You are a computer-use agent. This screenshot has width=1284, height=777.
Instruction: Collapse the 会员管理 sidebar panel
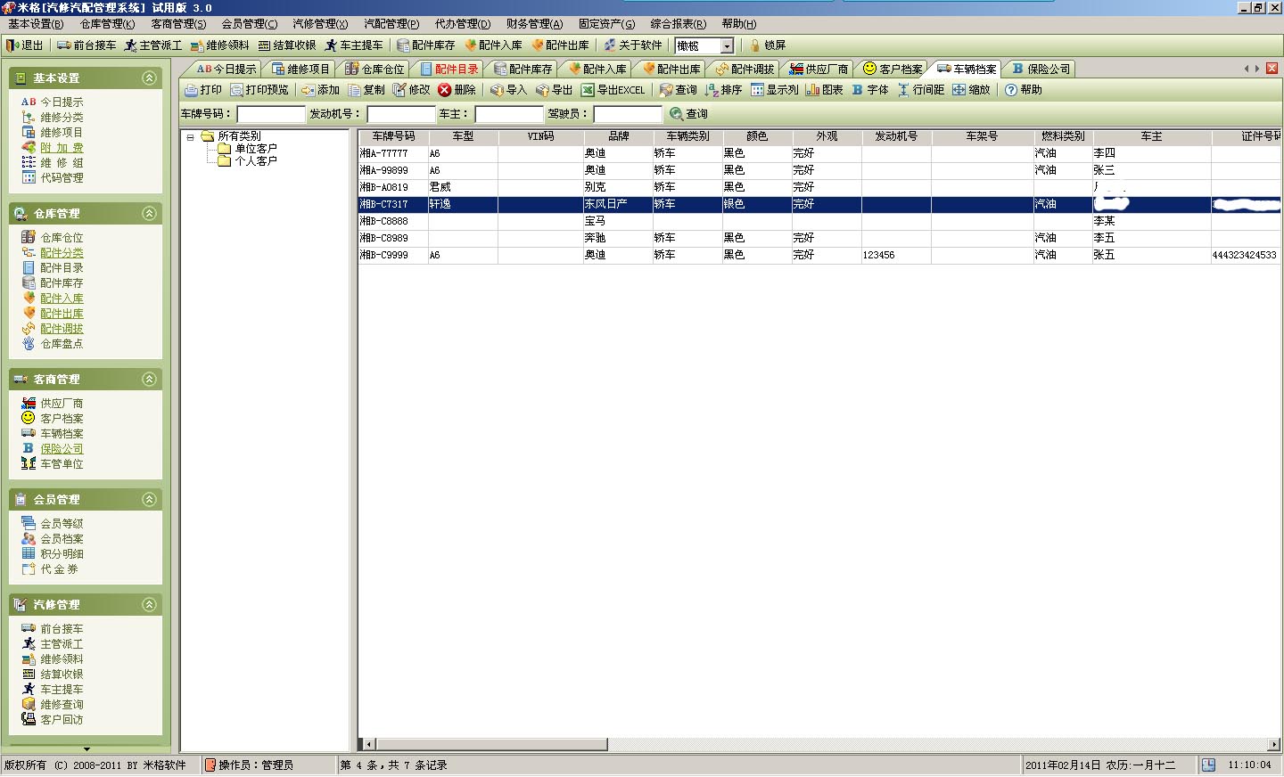[x=150, y=500]
